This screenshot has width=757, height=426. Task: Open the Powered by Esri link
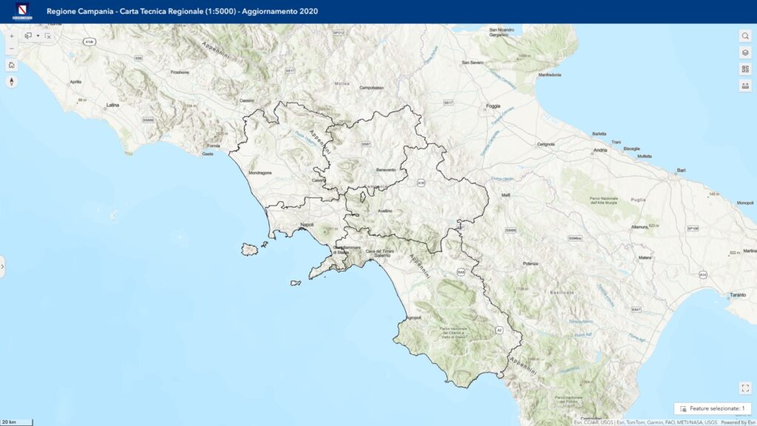739,422
